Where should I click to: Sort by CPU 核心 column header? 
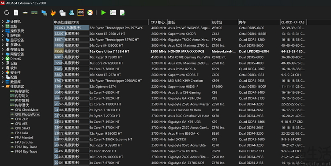click(158, 22)
